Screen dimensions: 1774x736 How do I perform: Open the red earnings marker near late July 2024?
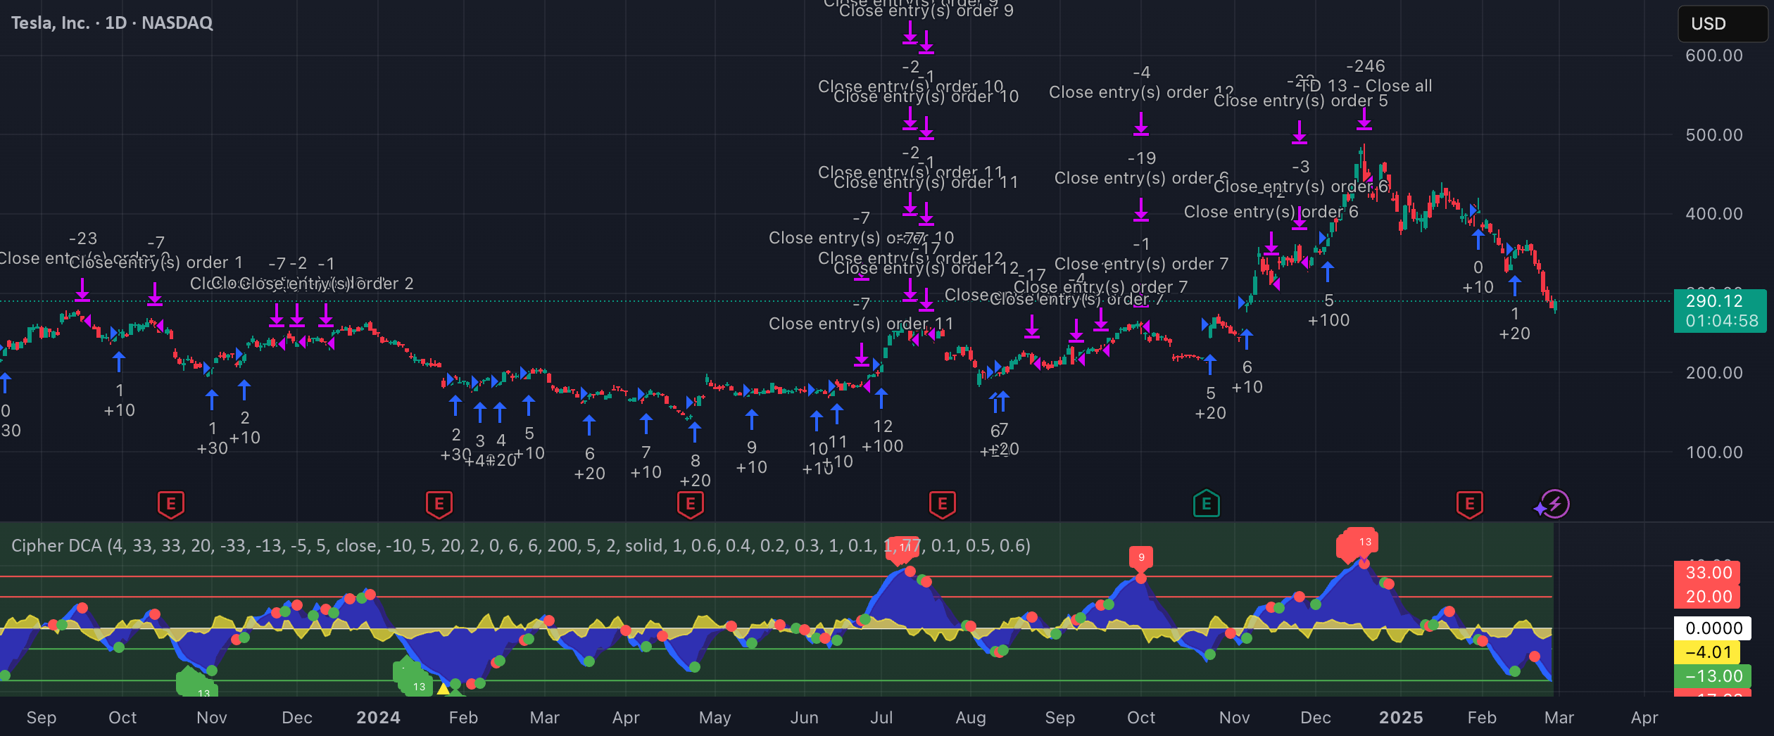(942, 504)
